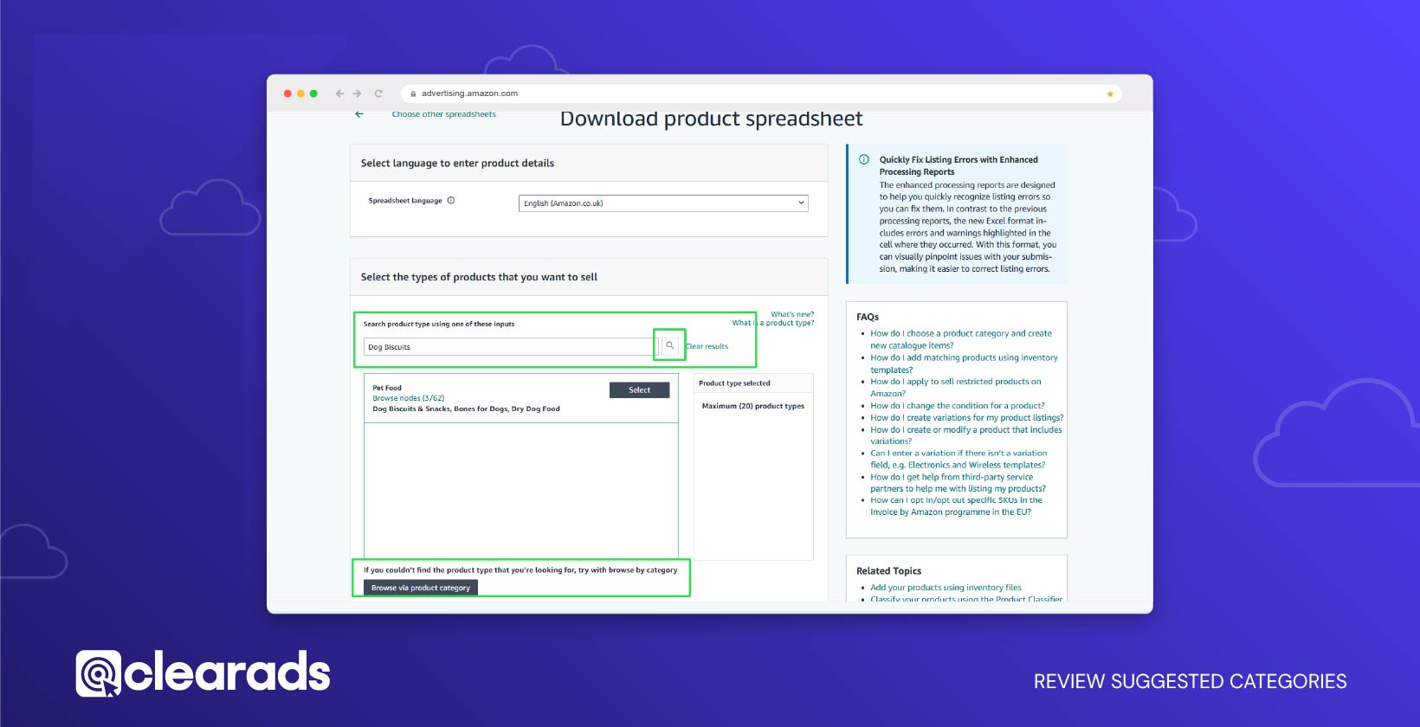This screenshot has width=1420, height=727.
Task: Open Add your products using inventory files
Action: [946, 588]
